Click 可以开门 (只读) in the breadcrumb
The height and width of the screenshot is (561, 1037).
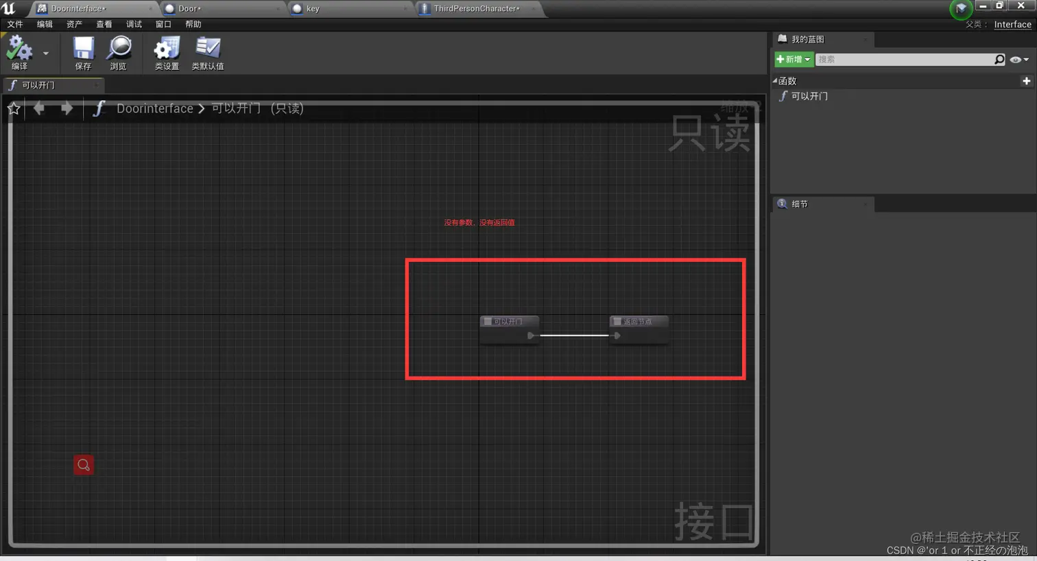[257, 108]
